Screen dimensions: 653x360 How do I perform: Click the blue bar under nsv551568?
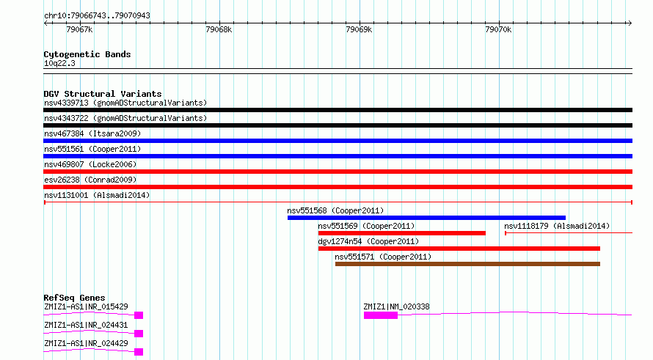click(x=426, y=218)
